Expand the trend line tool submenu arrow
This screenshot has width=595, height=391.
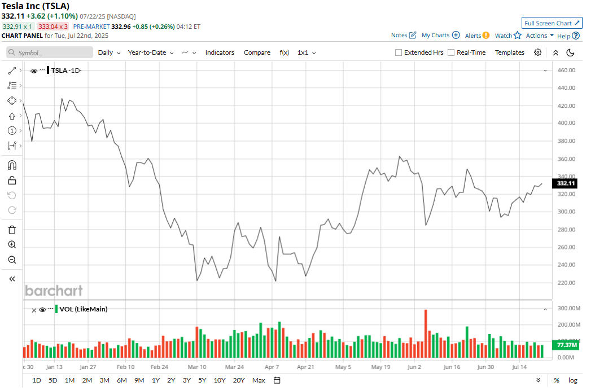tap(20, 71)
